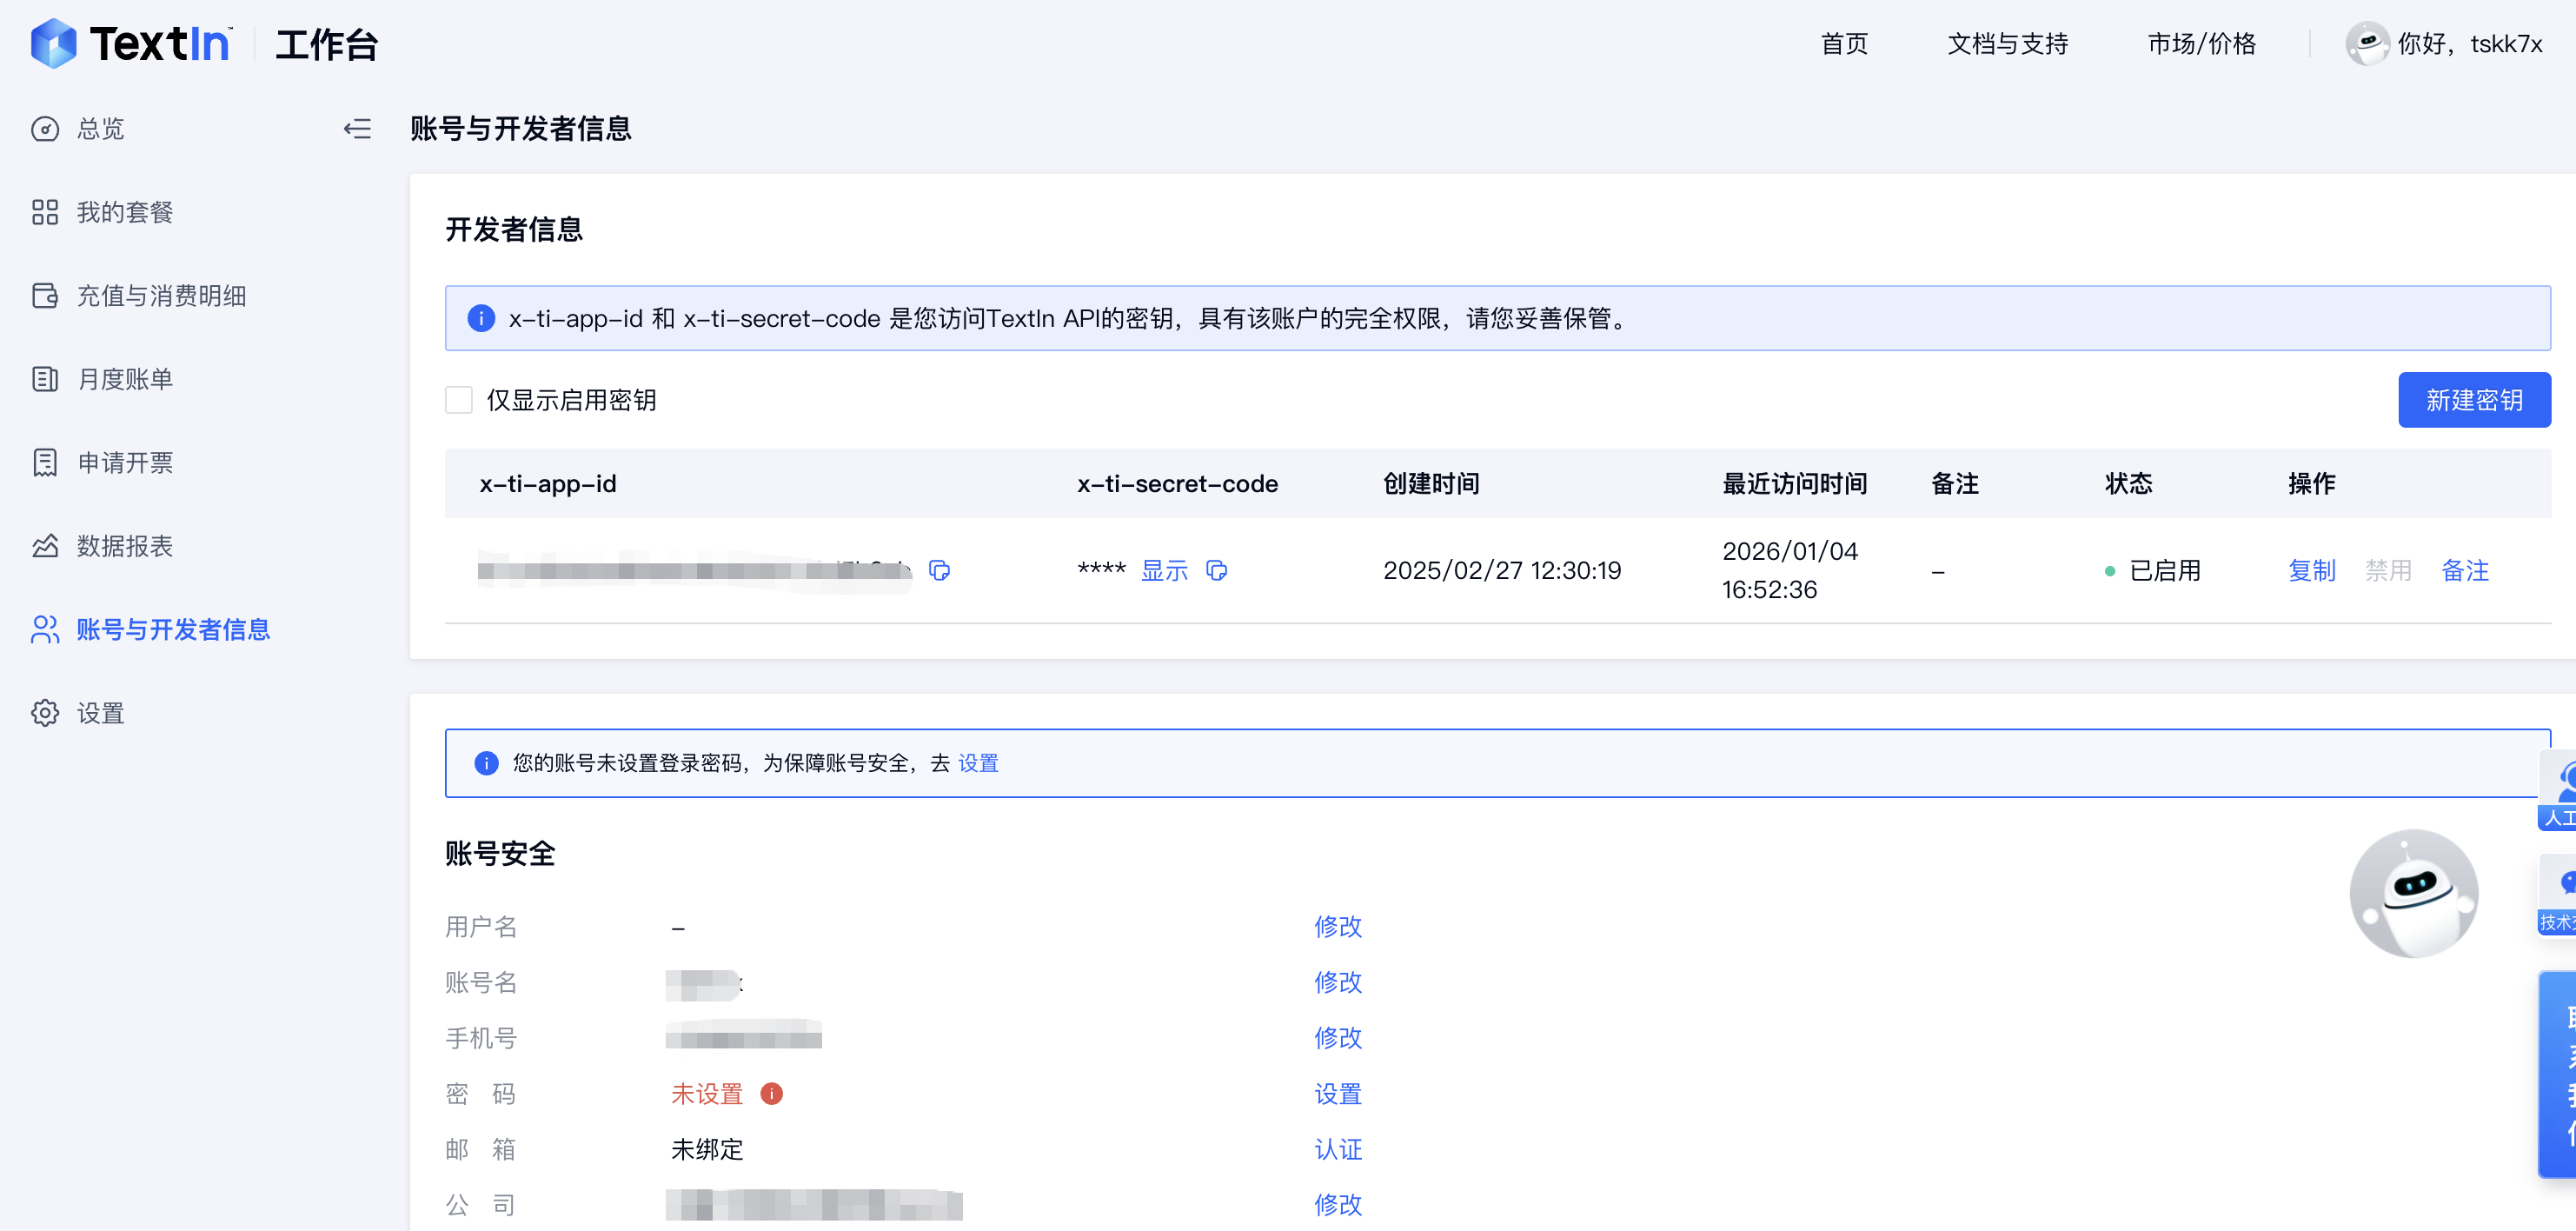This screenshot has height=1231, width=2576.
Task: Create a new key with 新建密钥
Action: pyautogui.click(x=2474, y=399)
